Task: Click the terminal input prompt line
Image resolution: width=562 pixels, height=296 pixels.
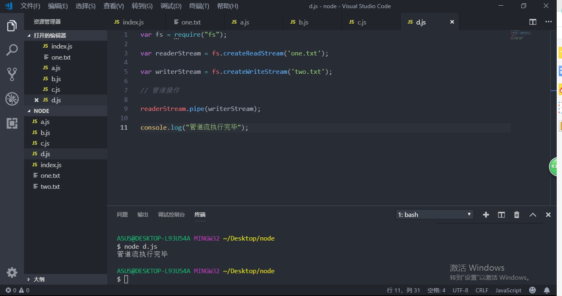Action: (x=123, y=279)
